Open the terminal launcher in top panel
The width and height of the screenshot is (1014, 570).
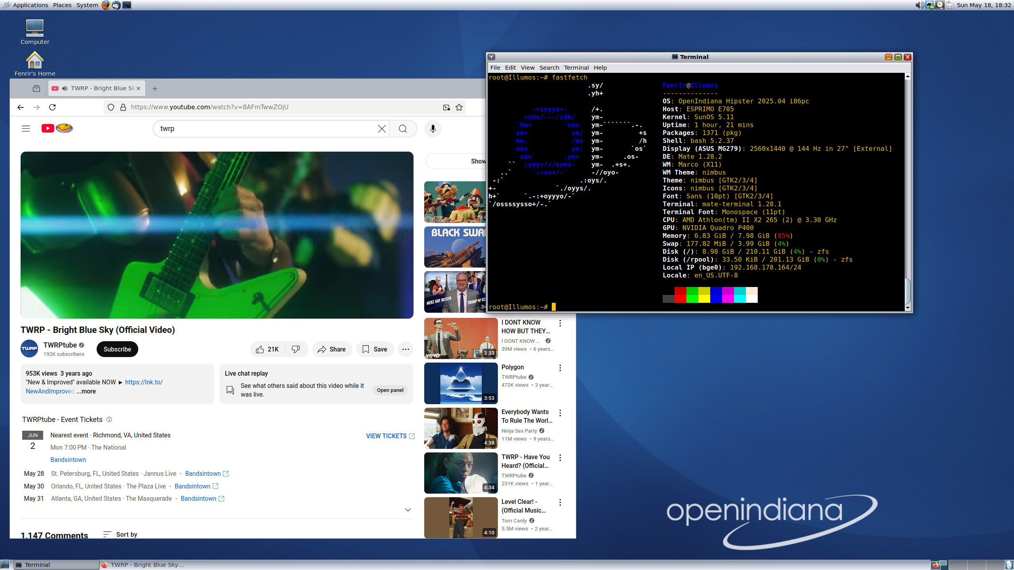127,5
